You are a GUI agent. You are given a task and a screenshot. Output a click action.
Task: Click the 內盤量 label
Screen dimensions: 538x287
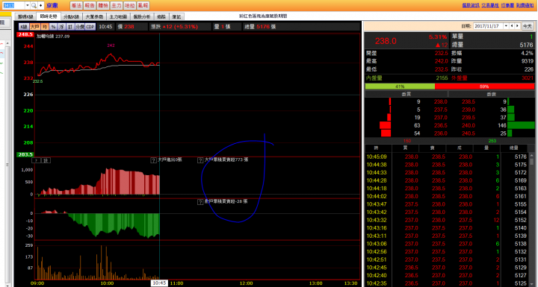click(374, 78)
